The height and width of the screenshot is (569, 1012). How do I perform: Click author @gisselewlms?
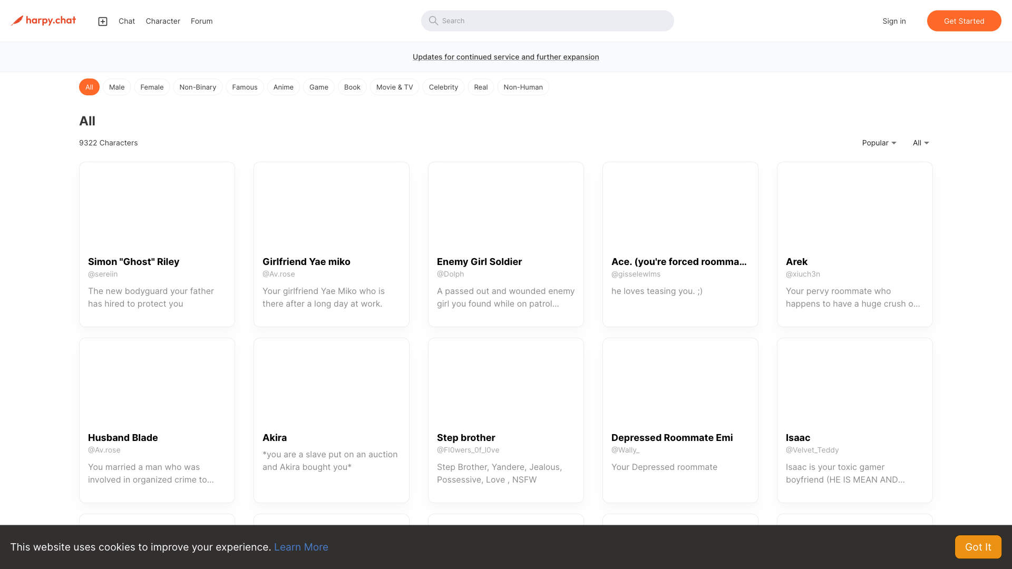click(636, 274)
